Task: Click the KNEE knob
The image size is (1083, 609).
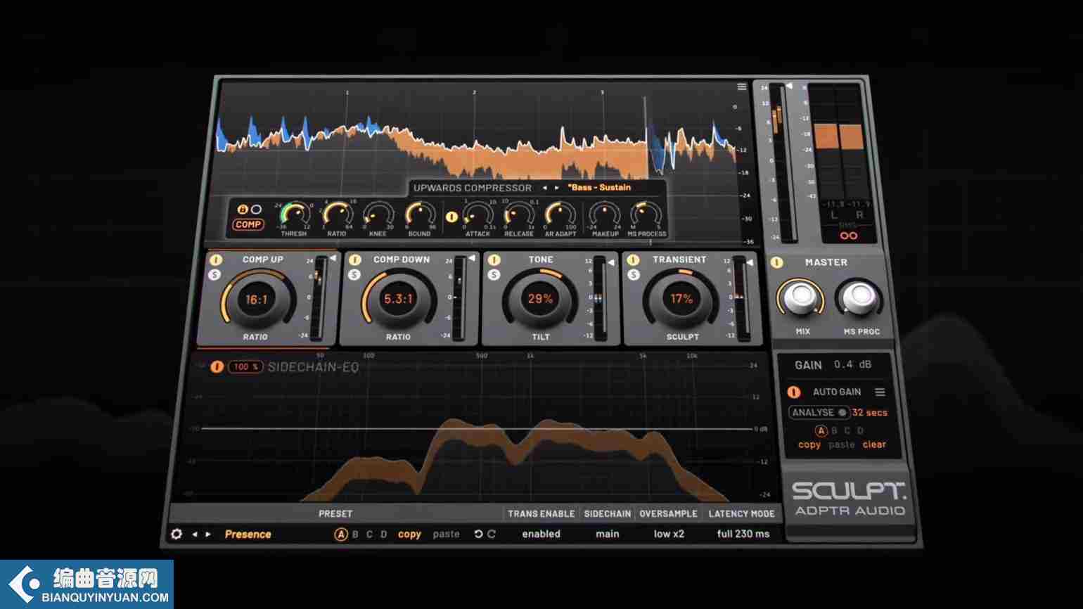Action: pyautogui.click(x=378, y=214)
